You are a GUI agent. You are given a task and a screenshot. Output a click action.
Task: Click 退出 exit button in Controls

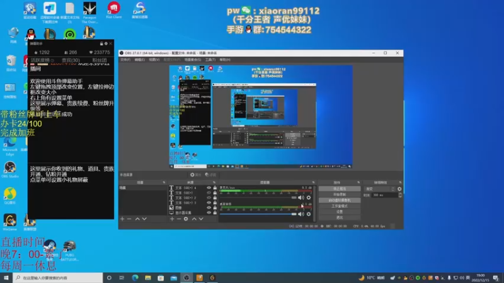click(340, 218)
